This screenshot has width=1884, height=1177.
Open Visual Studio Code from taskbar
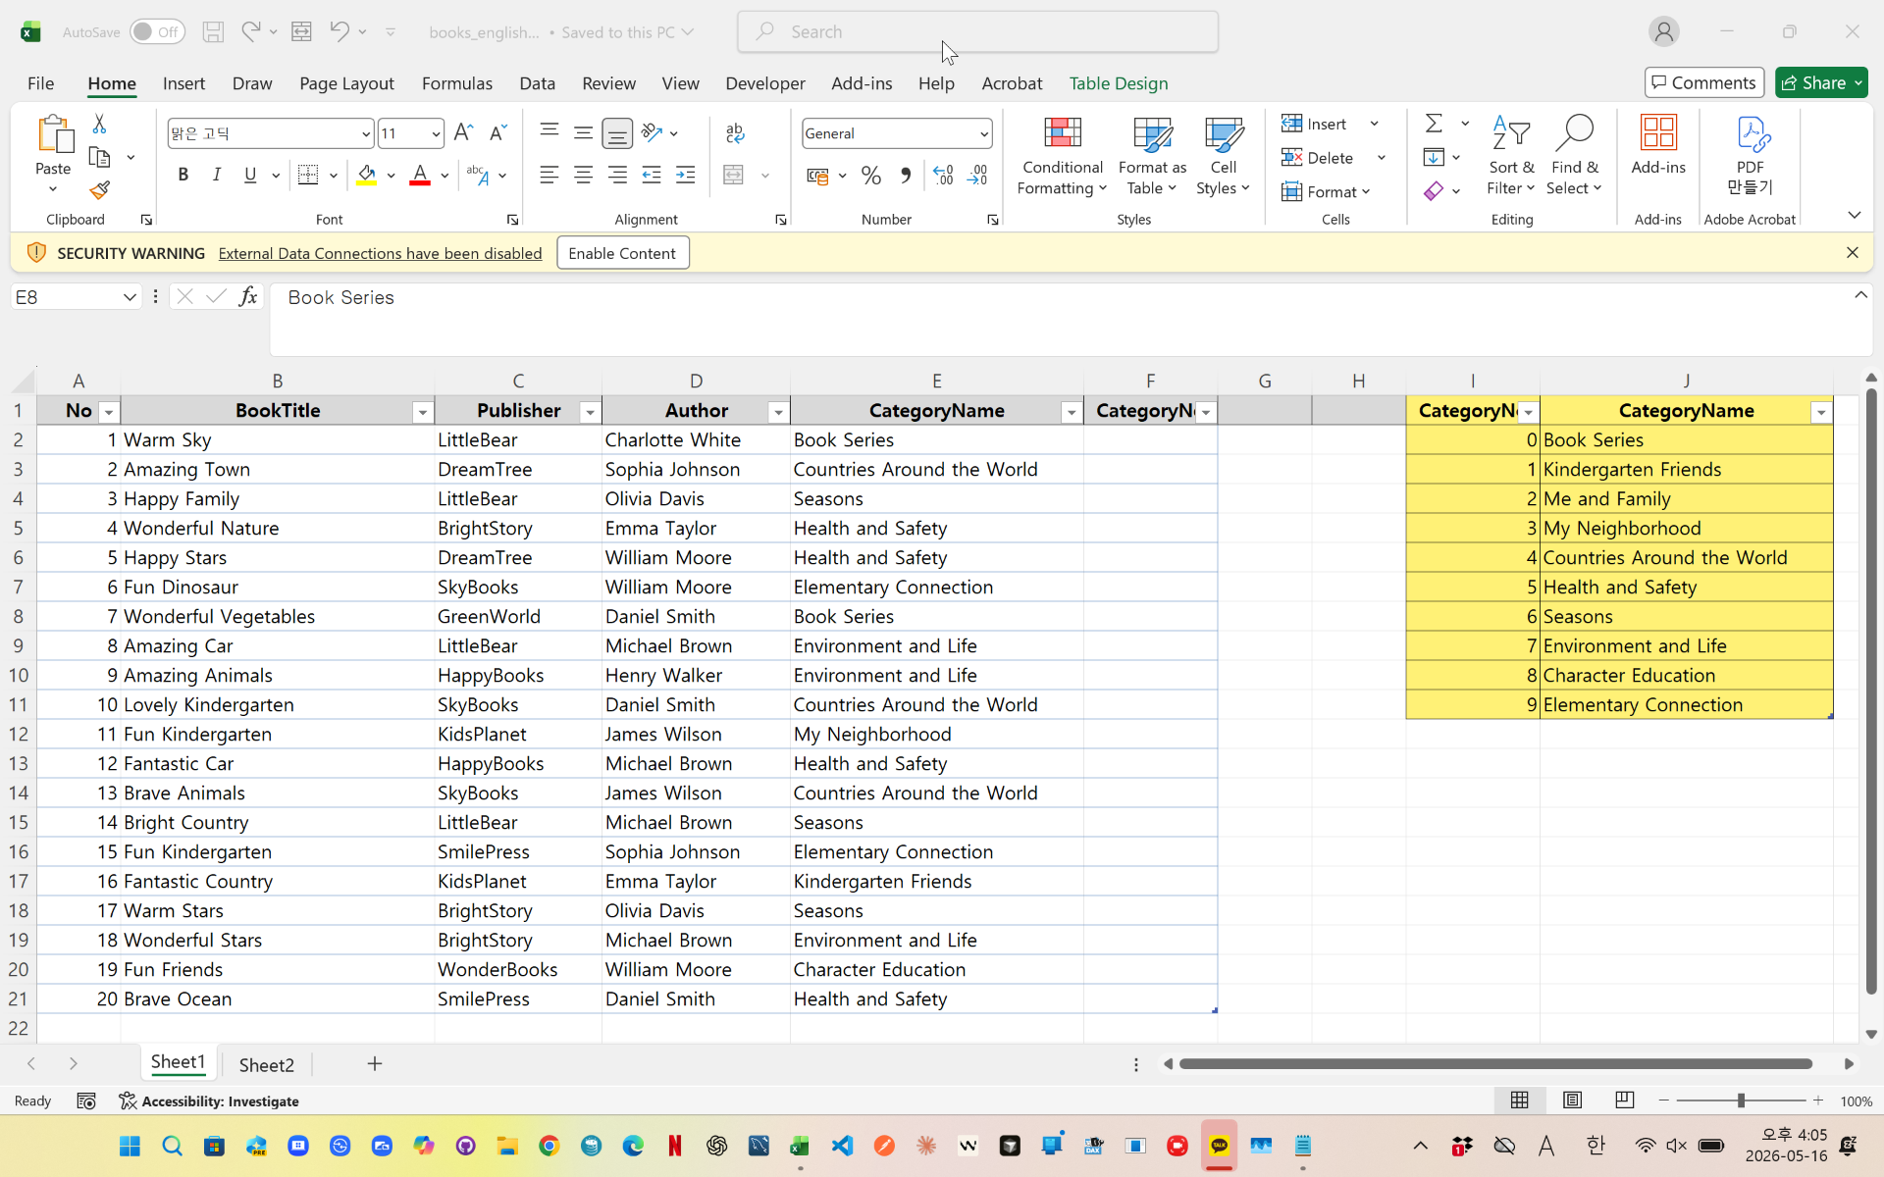[x=843, y=1146]
